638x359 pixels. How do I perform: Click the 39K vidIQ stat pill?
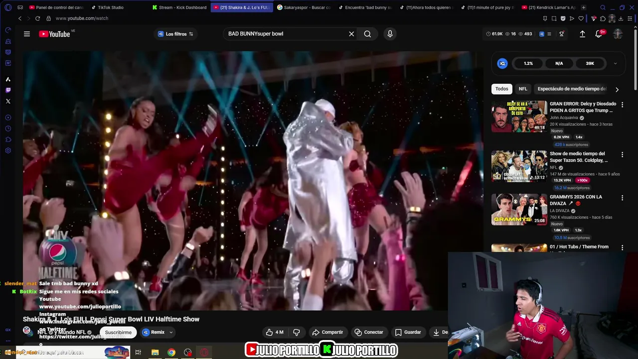(590, 63)
